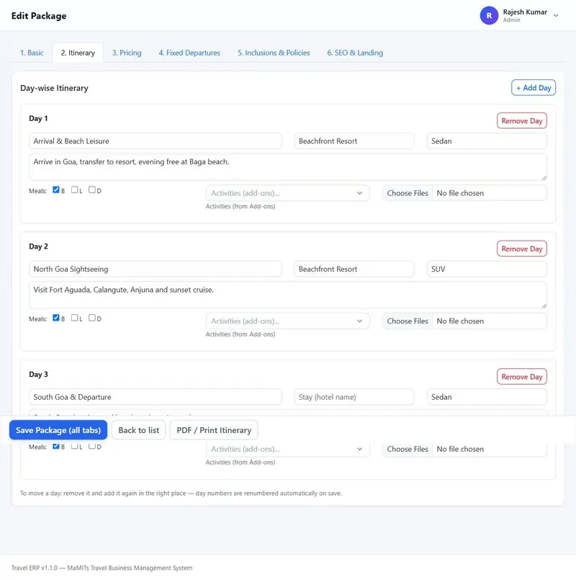Grab the resize handle of Day 2 description

point(544,305)
